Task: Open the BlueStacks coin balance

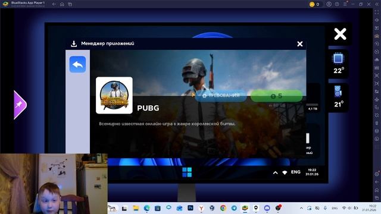Action: (315, 4)
